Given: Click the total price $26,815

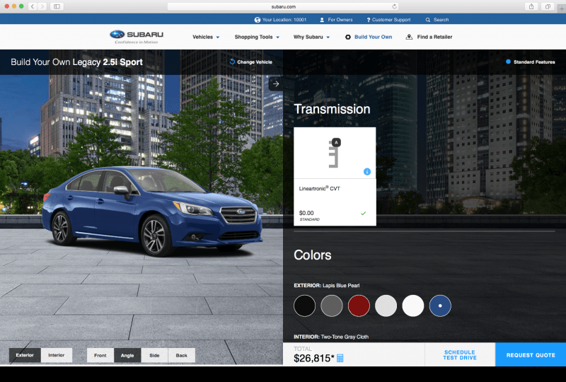Looking at the screenshot, I should click(x=314, y=358).
